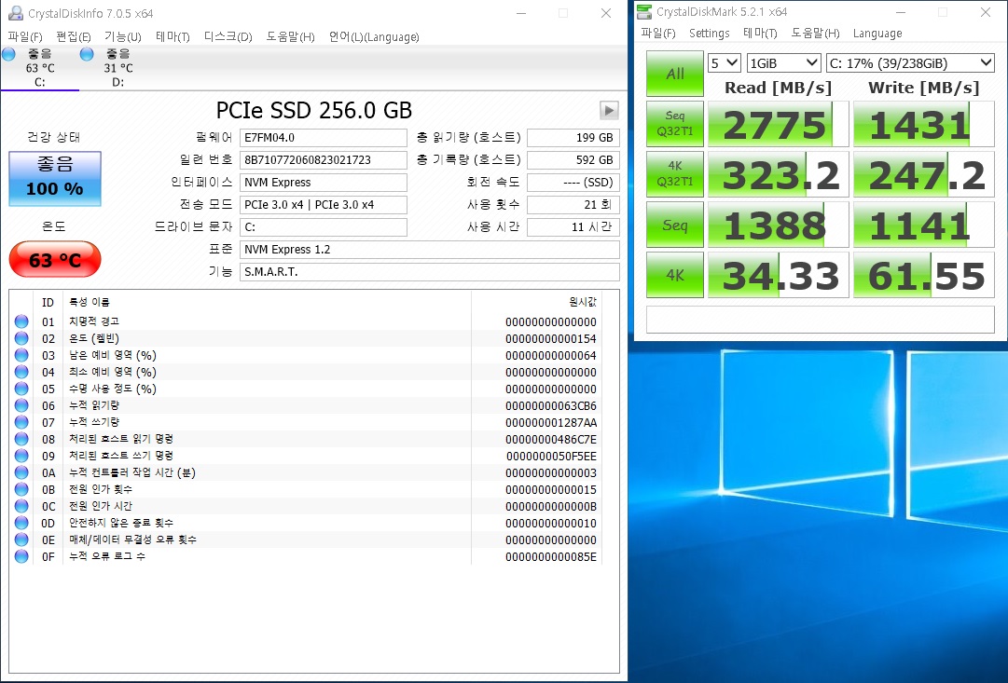This screenshot has width=1008, height=683.
Task: Open 편집(E) menu in CrystalDiskInfo
Action: pos(74,36)
